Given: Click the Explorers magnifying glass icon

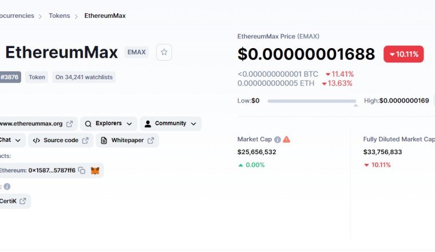Looking at the screenshot, I should [x=89, y=124].
